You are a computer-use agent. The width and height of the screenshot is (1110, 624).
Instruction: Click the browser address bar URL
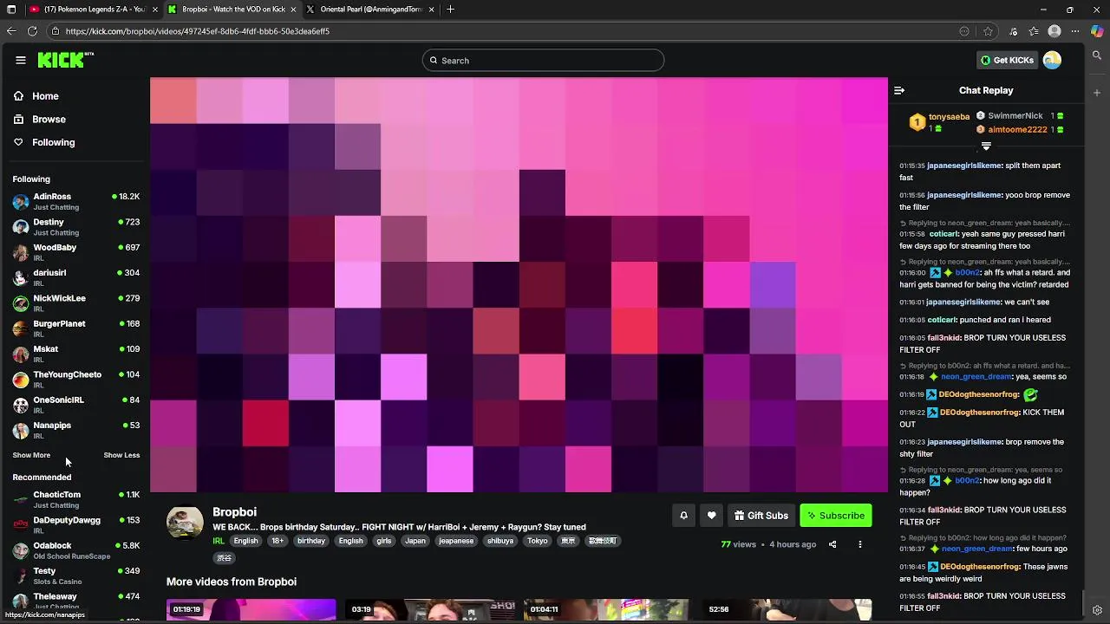[x=197, y=31]
